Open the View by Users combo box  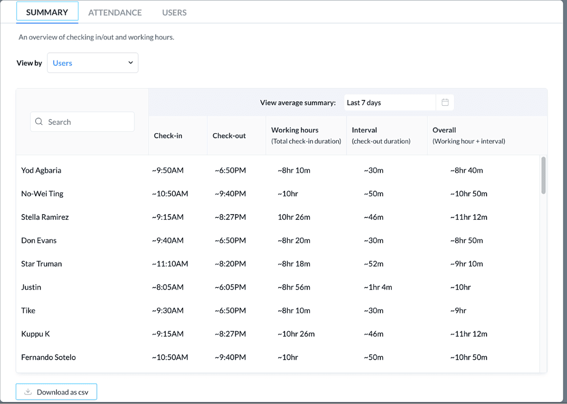point(93,63)
